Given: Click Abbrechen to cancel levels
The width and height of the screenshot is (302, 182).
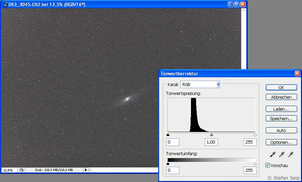Looking at the screenshot, I should 281,97.
